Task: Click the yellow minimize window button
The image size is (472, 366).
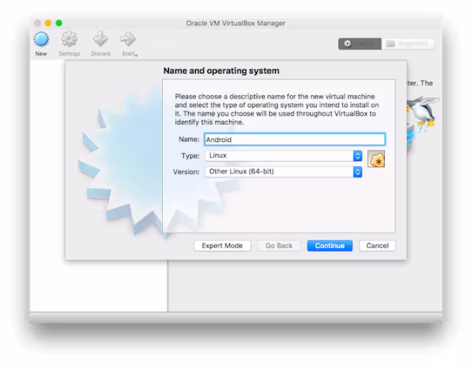Action: click(x=48, y=23)
